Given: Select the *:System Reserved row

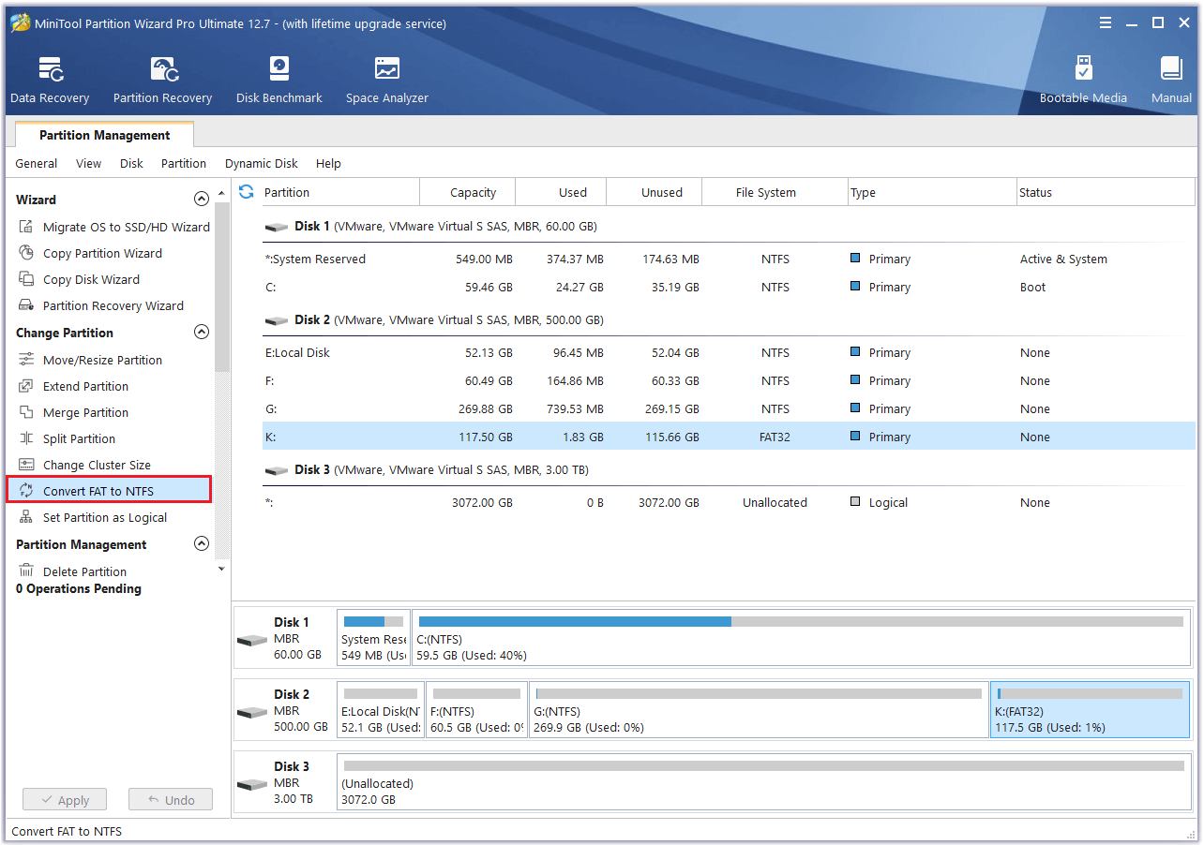Looking at the screenshot, I should (x=729, y=259).
